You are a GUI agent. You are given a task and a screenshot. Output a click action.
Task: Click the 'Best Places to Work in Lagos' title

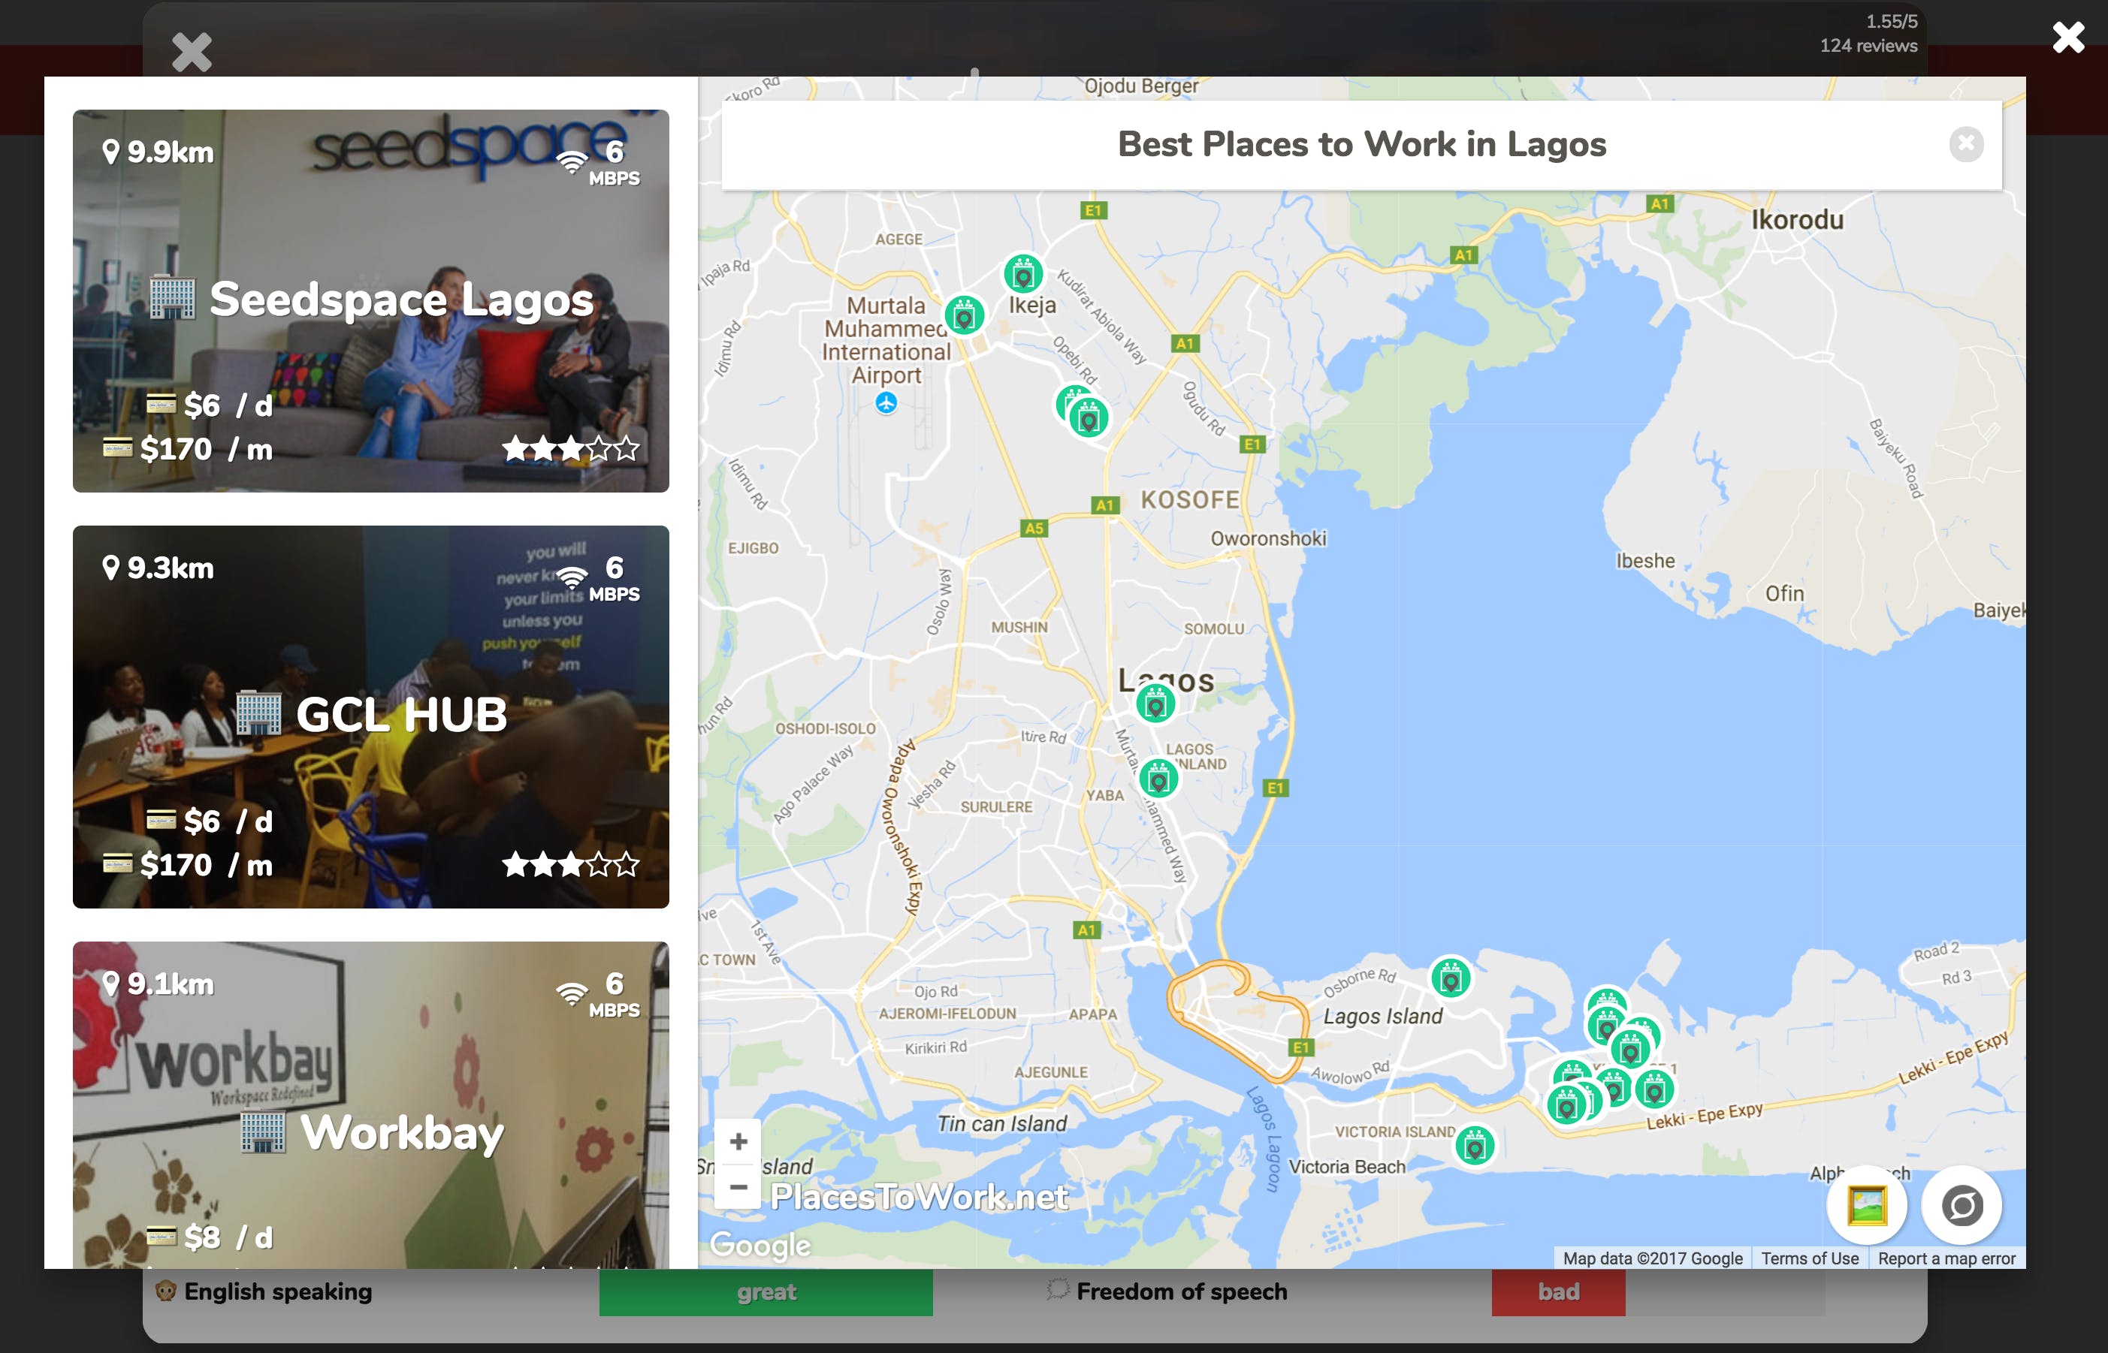1362,144
